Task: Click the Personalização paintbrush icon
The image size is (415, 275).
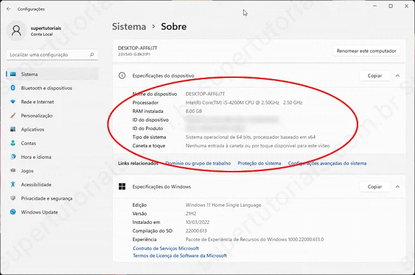Action: point(13,115)
